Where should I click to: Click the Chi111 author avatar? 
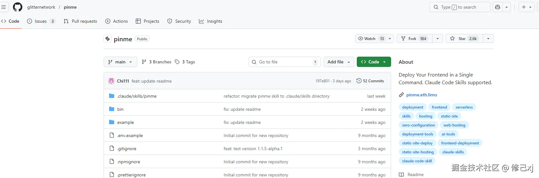coord(111,81)
